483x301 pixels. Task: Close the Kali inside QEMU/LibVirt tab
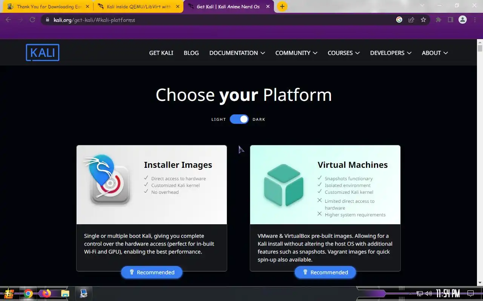[178, 6]
